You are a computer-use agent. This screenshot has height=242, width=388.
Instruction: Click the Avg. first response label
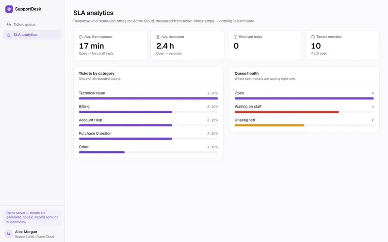98,37
